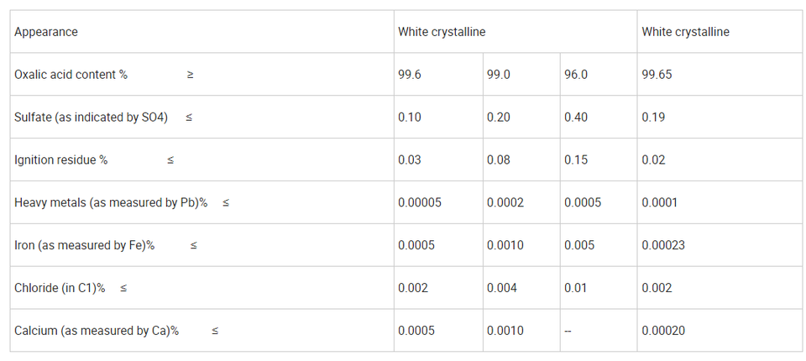Click the 0.004 chloride value

coord(502,289)
